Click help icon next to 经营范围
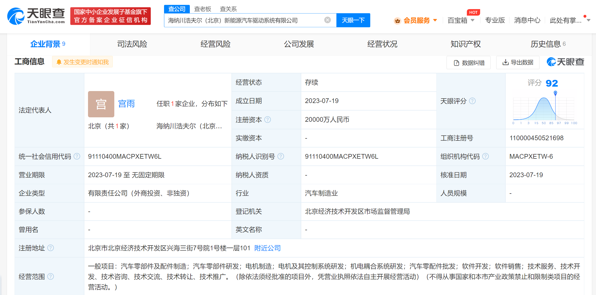The width and height of the screenshot is (596, 295). (51, 277)
